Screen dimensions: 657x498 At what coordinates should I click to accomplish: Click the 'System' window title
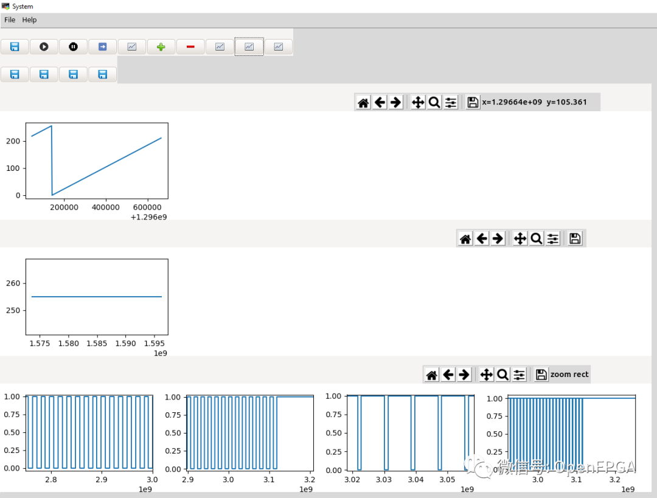[x=23, y=6]
